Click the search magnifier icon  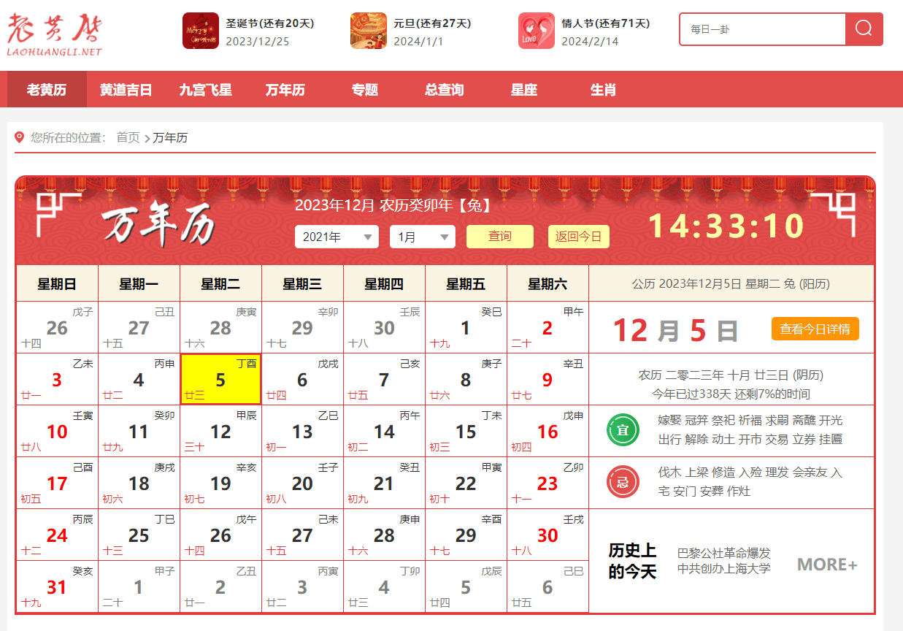click(864, 29)
